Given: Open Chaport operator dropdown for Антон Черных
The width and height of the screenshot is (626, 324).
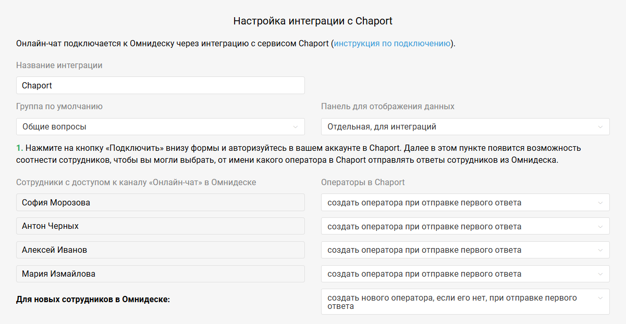Looking at the screenshot, I should 465,226.
